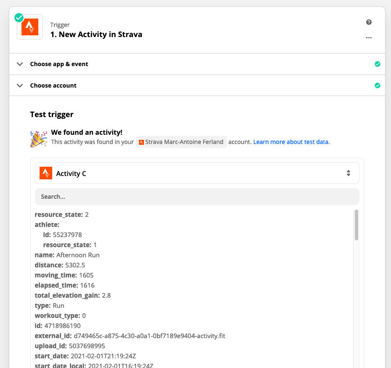The image size is (391, 368).
Task: Open the Activity C dropdown selector
Action: click(197, 173)
